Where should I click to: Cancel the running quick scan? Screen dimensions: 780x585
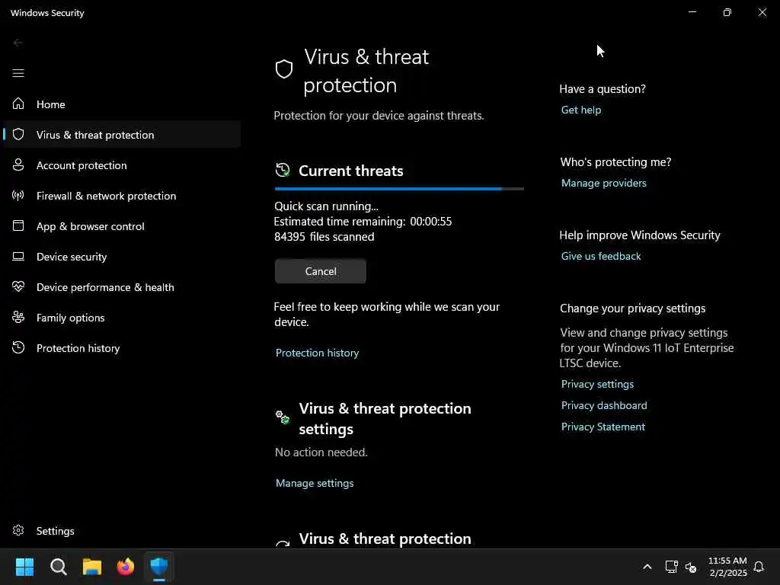(x=321, y=271)
